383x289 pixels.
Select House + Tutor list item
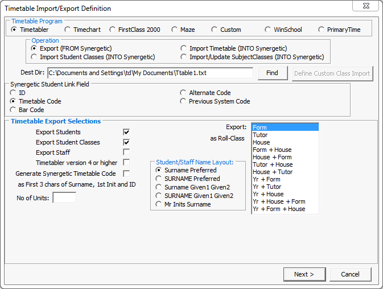pos(285,172)
